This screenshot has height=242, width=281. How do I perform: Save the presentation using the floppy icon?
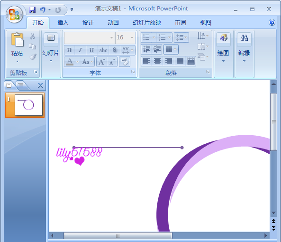pyautogui.click(x=32, y=9)
